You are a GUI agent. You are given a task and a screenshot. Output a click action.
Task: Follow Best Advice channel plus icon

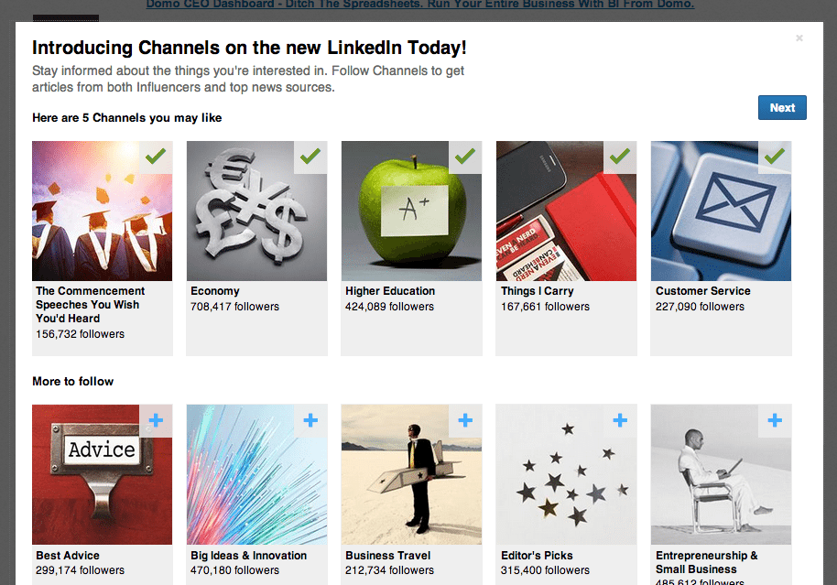click(x=156, y=420)
